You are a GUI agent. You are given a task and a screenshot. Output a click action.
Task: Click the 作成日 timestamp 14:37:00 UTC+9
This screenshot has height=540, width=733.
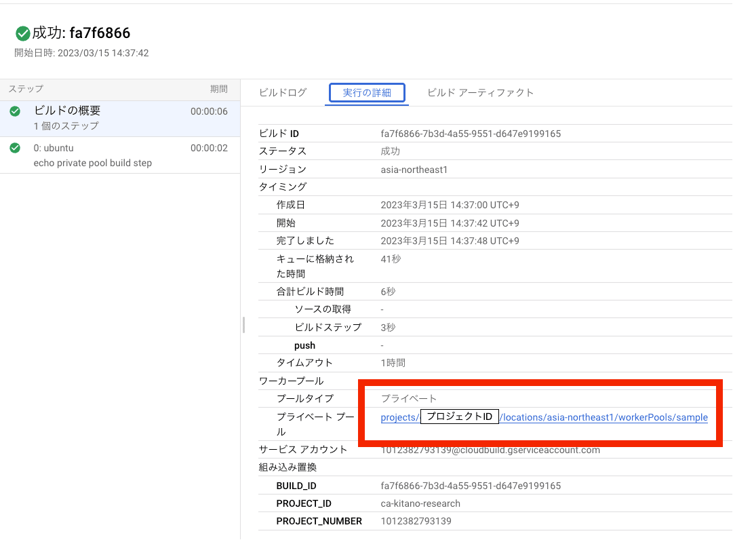point(450,205)
